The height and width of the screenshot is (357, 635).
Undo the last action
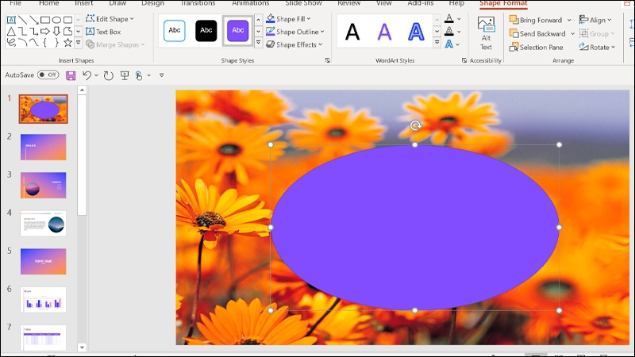tap(87, 75)
